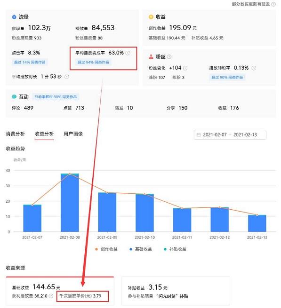
Task: Click the help icon next to 获利播放量 38,210
Action: (x=51, y=296)
